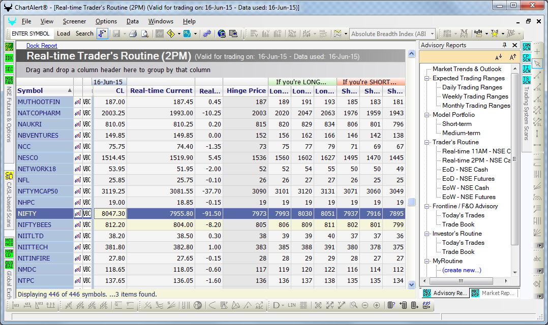Click the yellow linked-arrows toolbar icon
This screenshot has width=548, height=325.
click(x=171, y=34)
